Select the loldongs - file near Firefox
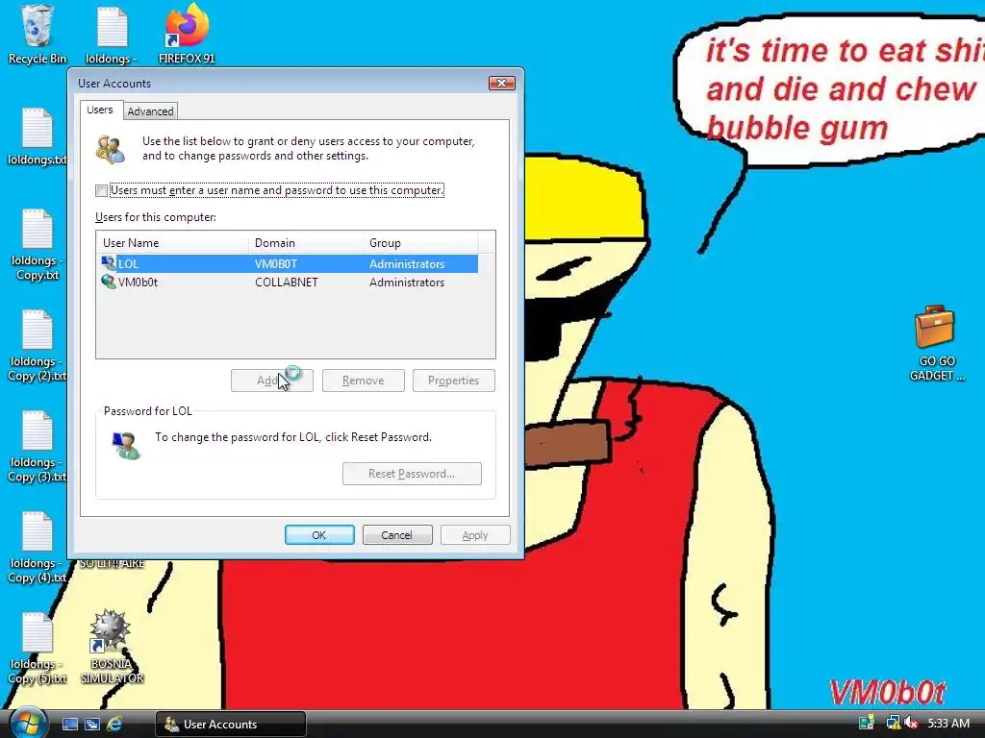This screenshot has width=985, height=738. (x=112, y=34)
